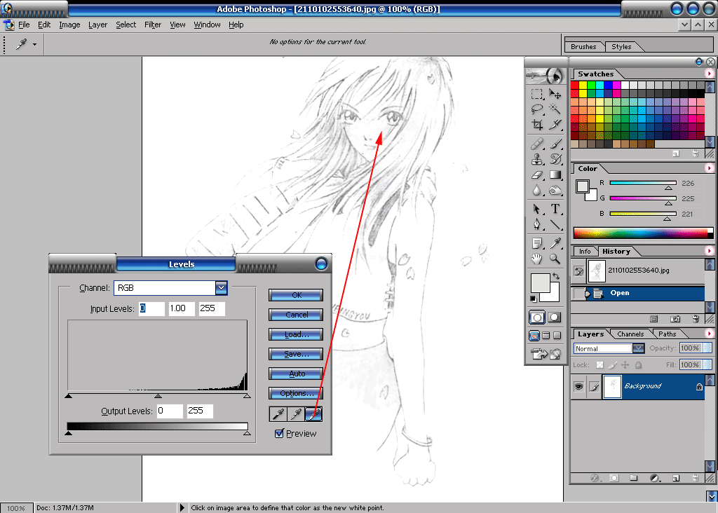Toggle the Preview checkbox in Levels
Screen dimensions: 718x513
coord(279,433)
